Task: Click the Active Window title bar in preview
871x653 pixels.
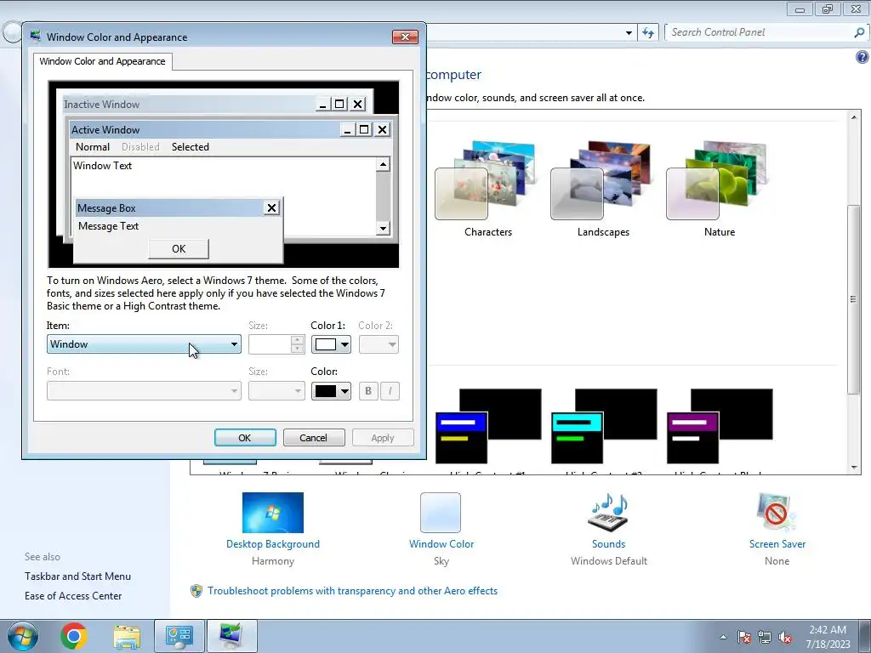Action: click(x=204, y=129)
